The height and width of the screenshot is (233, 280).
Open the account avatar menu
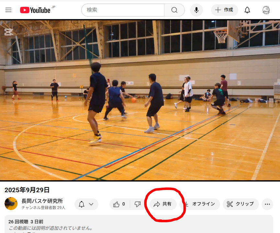[266, 10]
